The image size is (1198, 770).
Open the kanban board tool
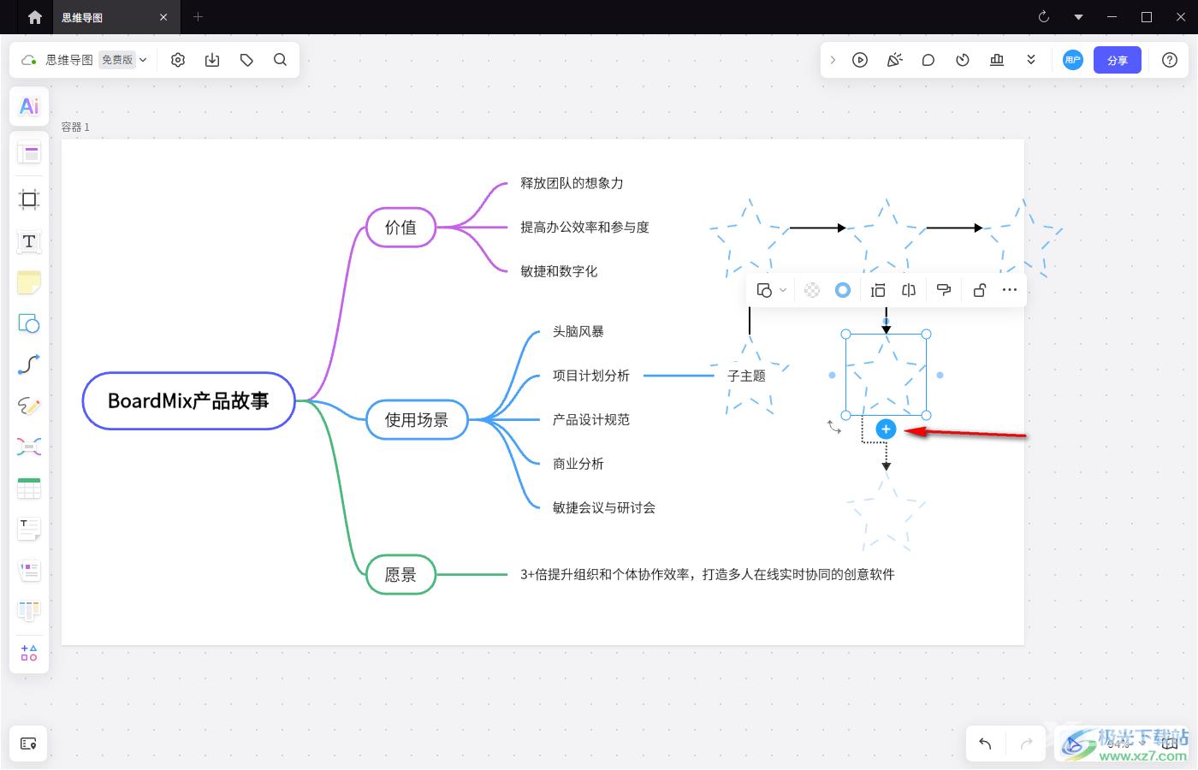[x=29, y=611]
